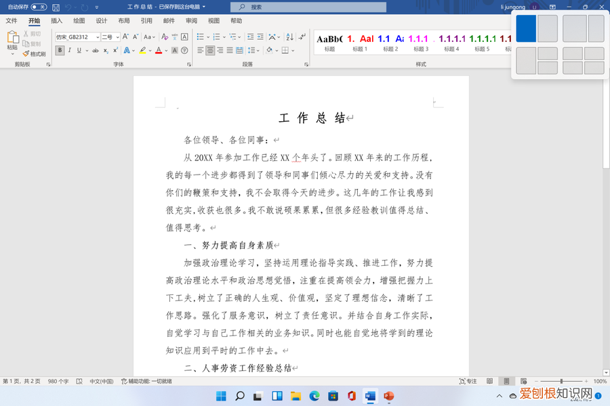Apply the Sort A-Z tool
This screenshot has height=406, width=610.
coord(289,37)
